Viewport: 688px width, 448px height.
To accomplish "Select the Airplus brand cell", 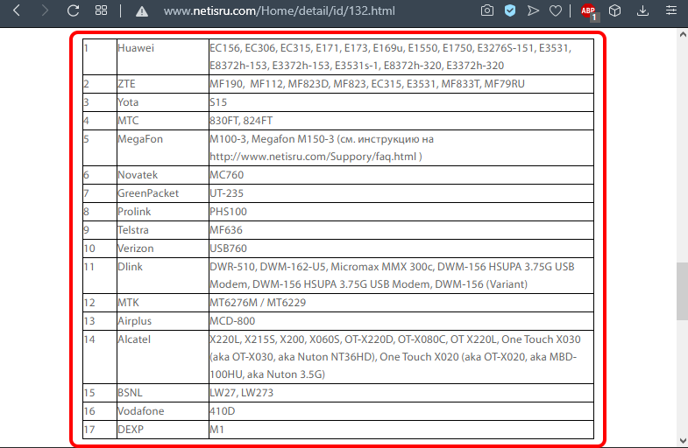I will pos(163,321).
